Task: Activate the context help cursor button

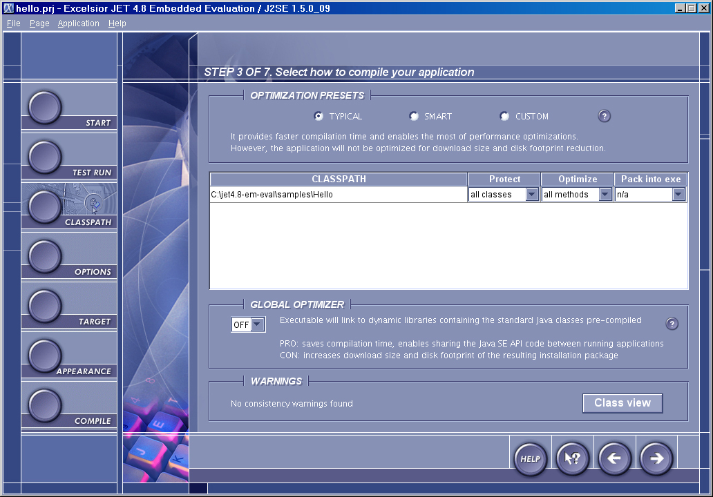Action: [x=572, y=458]
